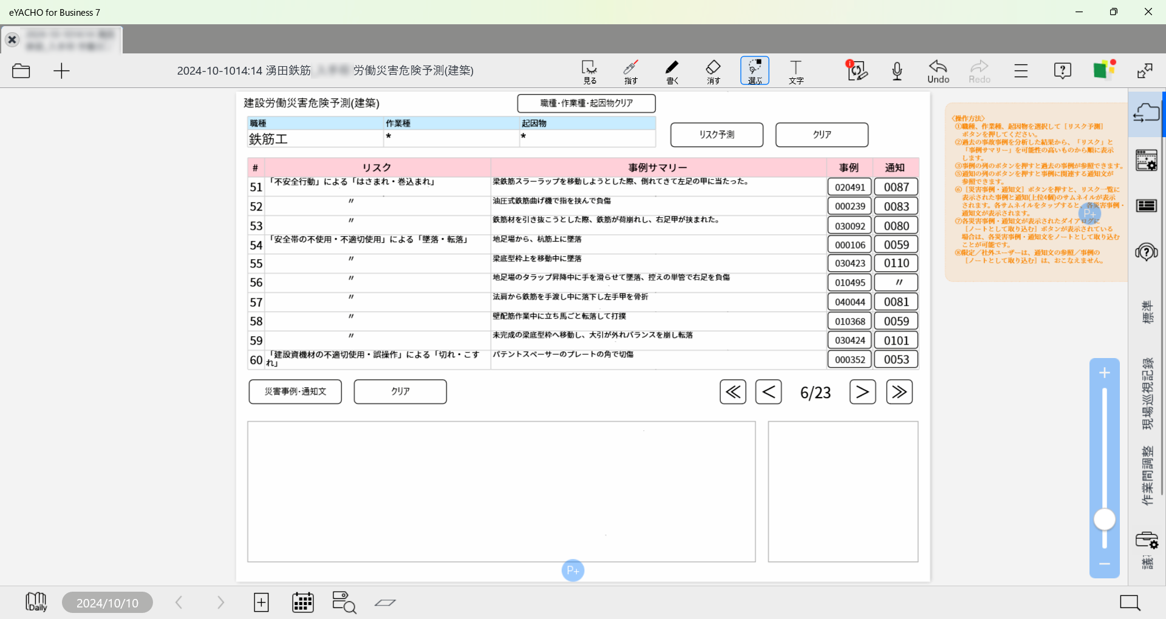Switch to the 標準 tab
The width and height of the screenshot is (1166, 619).
1147,312
